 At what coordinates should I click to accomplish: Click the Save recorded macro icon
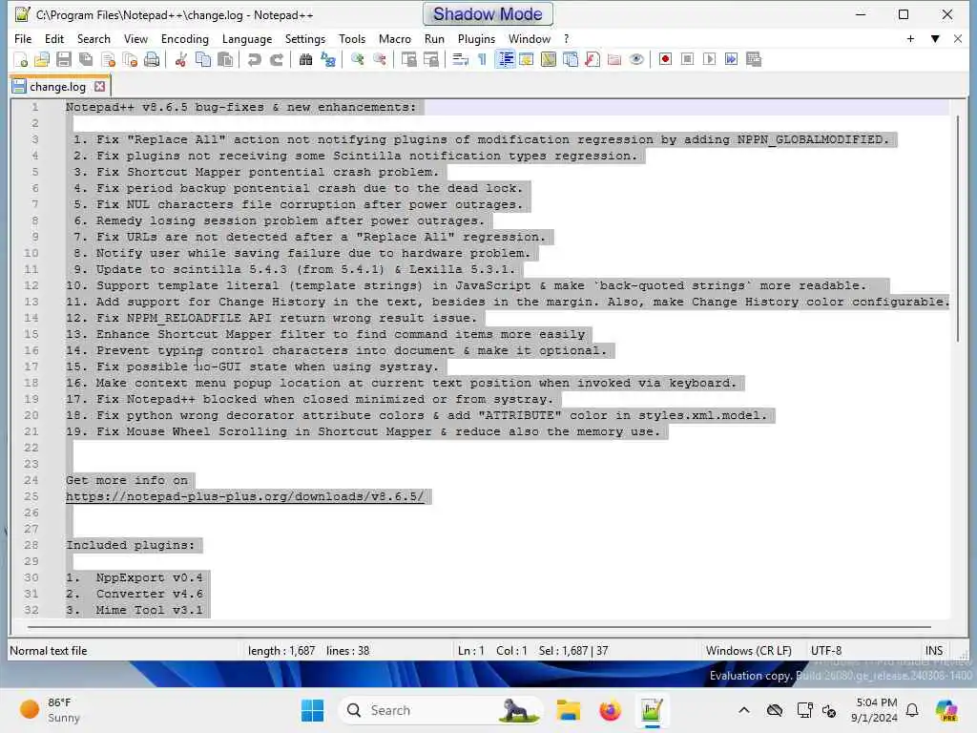[754, 60]
